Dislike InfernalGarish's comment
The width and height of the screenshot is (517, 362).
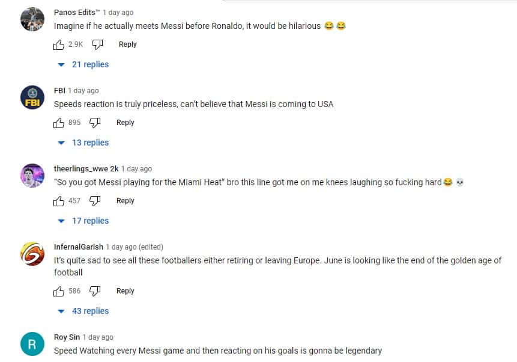tap(95, 291)
